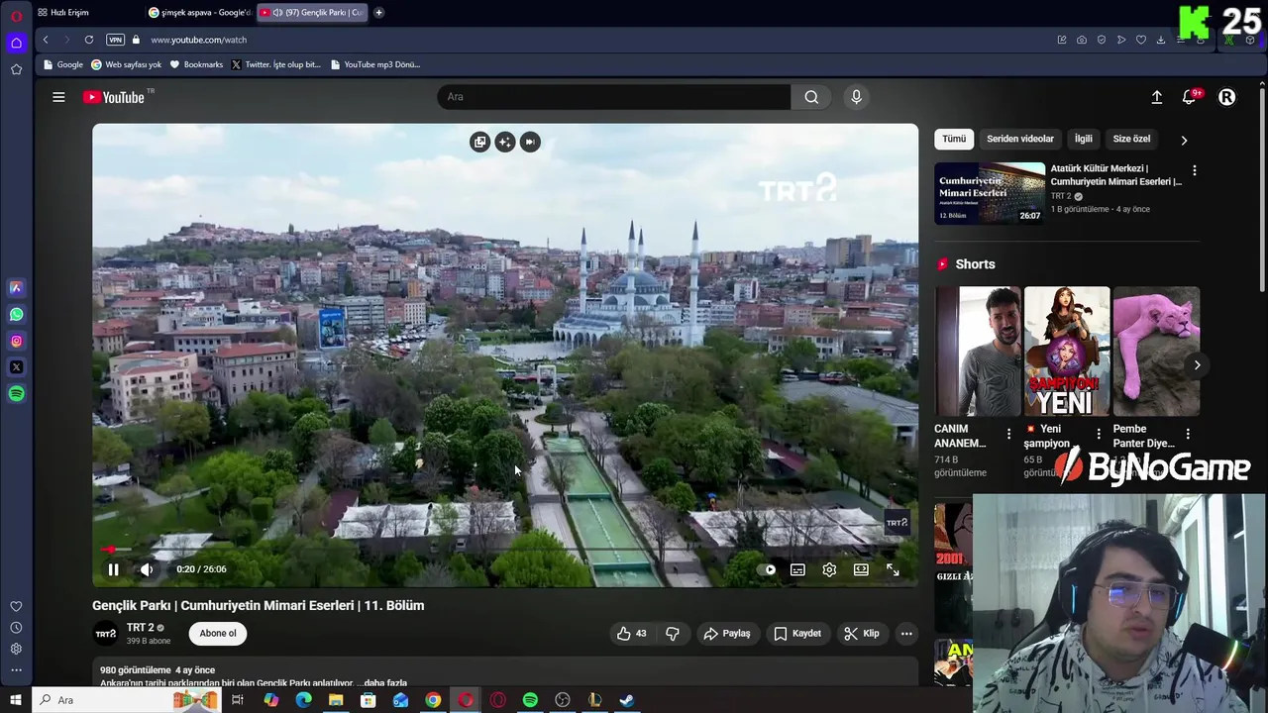Image resolution: width=1268 pixels, height=713 pixels.
Task: Open the CANIM ANANEM short
Action: 977,352
